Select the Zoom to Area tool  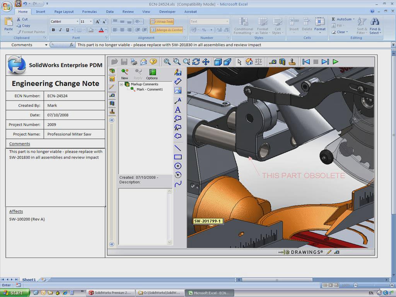[x=177, y=61]
